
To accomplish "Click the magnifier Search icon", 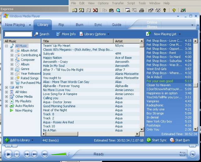I will pos(36,34).
